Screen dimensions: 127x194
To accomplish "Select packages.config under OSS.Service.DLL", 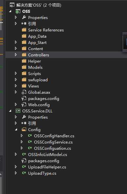I will (44, 161).
